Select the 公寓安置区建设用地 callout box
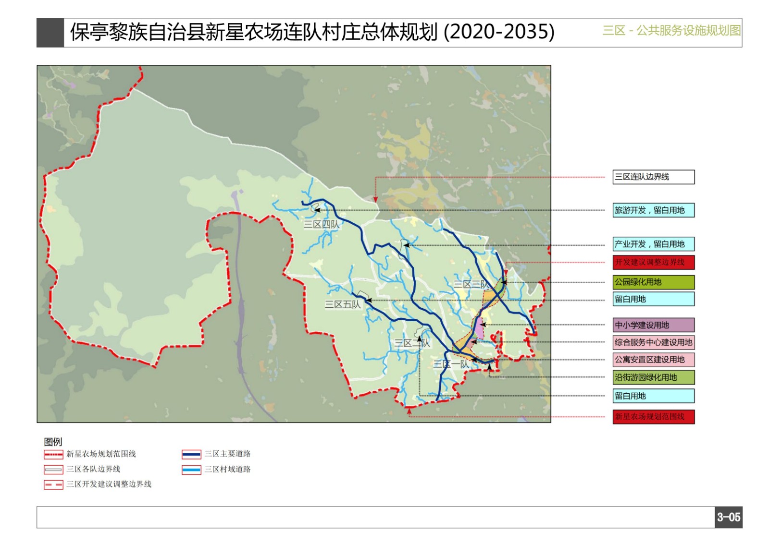This screenshot has width=769, height=543. (653, 360)
